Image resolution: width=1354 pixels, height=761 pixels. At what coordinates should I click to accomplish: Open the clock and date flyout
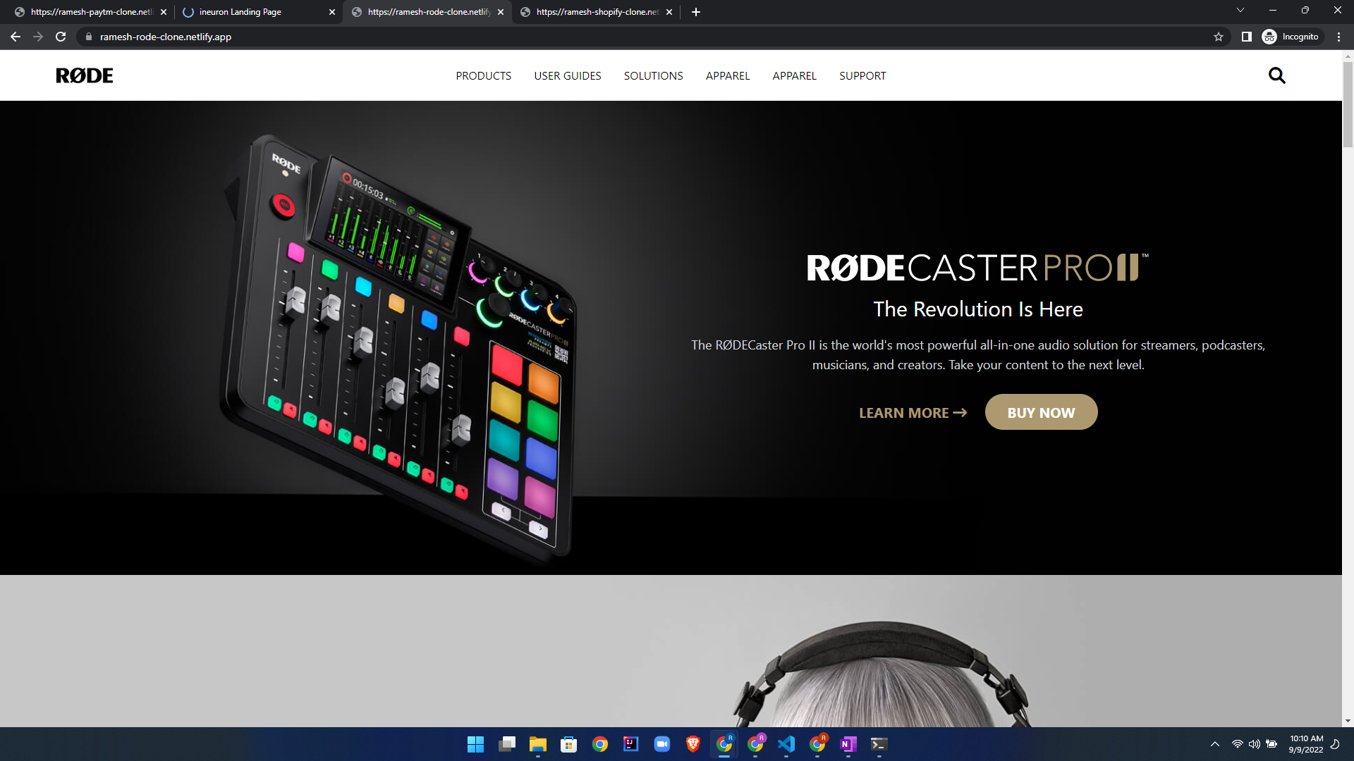(x=1306, y=744)
